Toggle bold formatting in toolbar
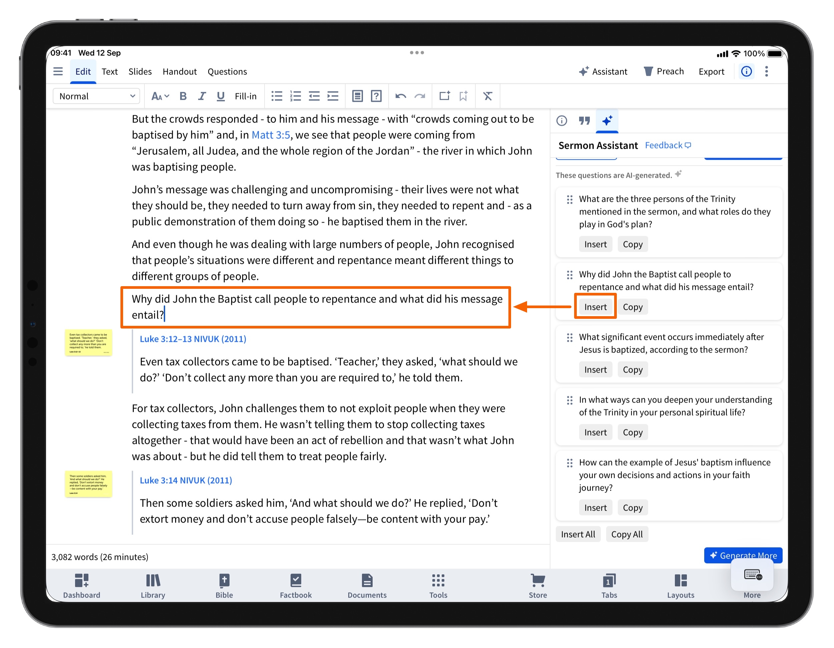 (183, 96)
